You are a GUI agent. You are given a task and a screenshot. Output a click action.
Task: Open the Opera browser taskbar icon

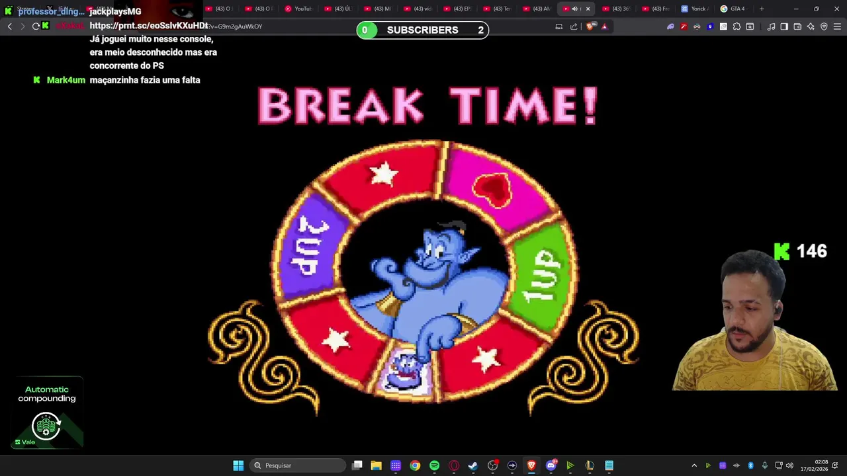point(454,465)
